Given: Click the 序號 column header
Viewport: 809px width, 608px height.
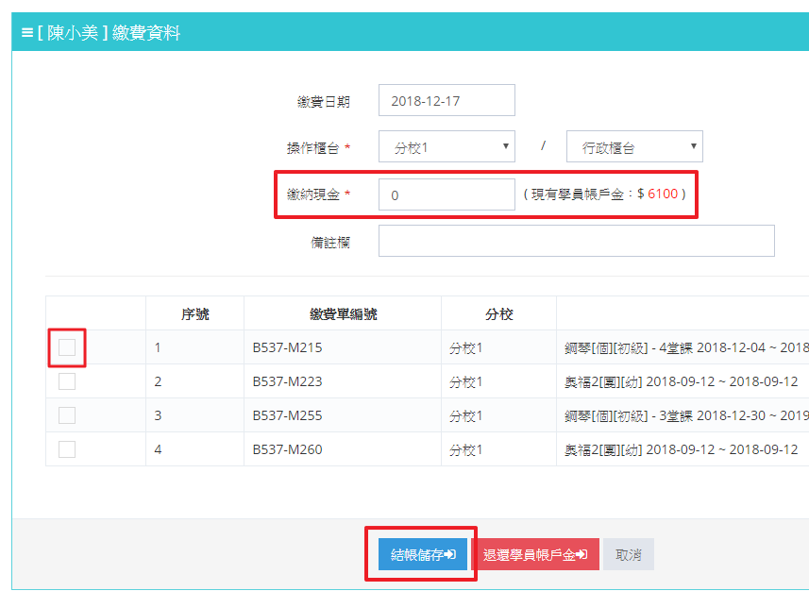Looking at the screenshot, I should pos(194,314).
